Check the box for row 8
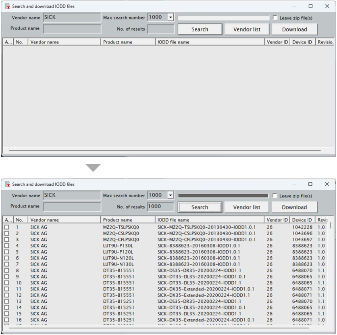This screenshot has width=337, height=335. pos(7,270)
